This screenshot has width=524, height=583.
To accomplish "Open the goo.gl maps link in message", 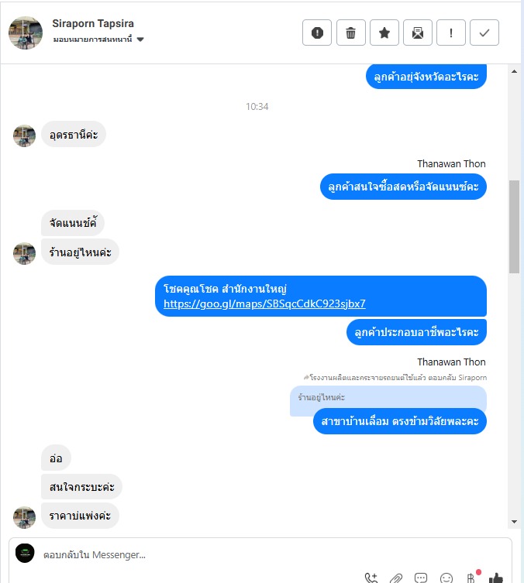I will 264,304.
